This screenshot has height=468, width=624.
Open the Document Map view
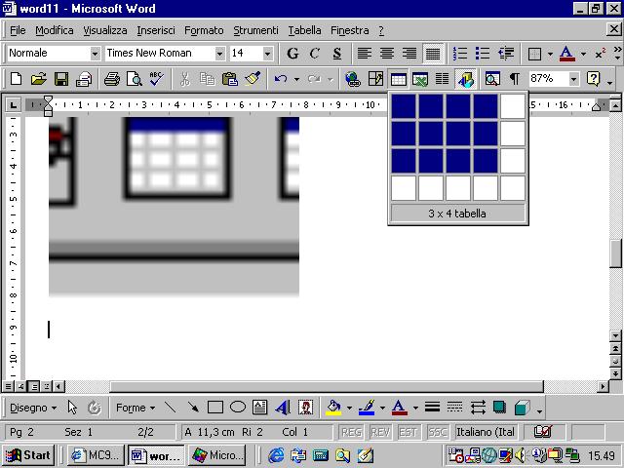(x=492, y=79)
